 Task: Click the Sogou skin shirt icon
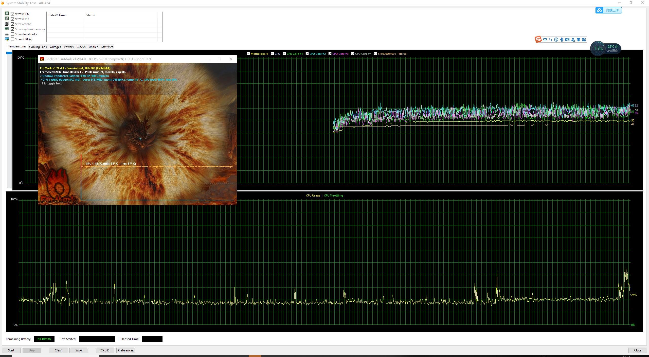pos(579,40)
